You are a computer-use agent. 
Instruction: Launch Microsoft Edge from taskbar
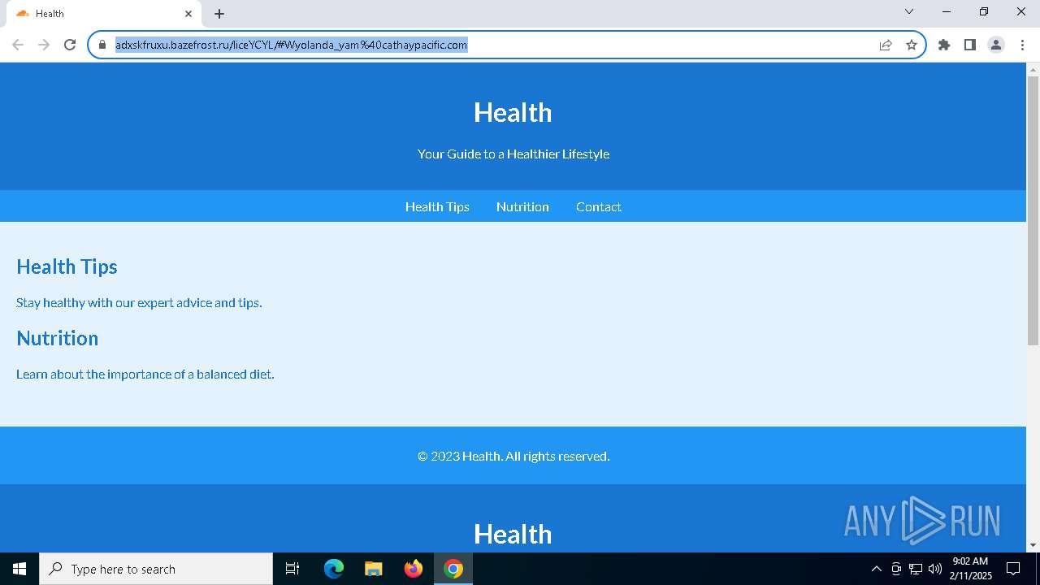click(334, 569)
